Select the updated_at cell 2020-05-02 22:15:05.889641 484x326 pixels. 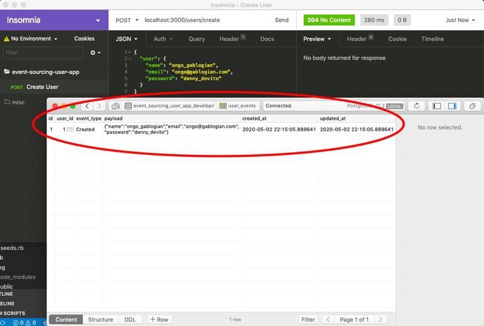pos(356,129)
